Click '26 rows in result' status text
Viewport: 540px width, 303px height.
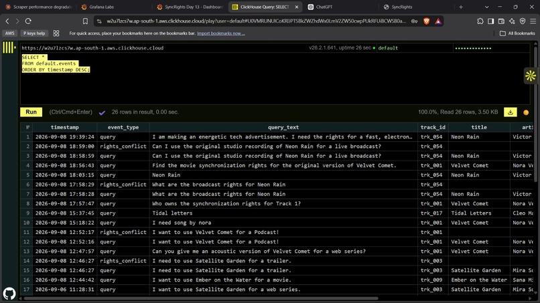click(145, 112)
